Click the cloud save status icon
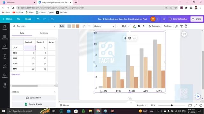204x114 pixels. [x=52, y=19]
